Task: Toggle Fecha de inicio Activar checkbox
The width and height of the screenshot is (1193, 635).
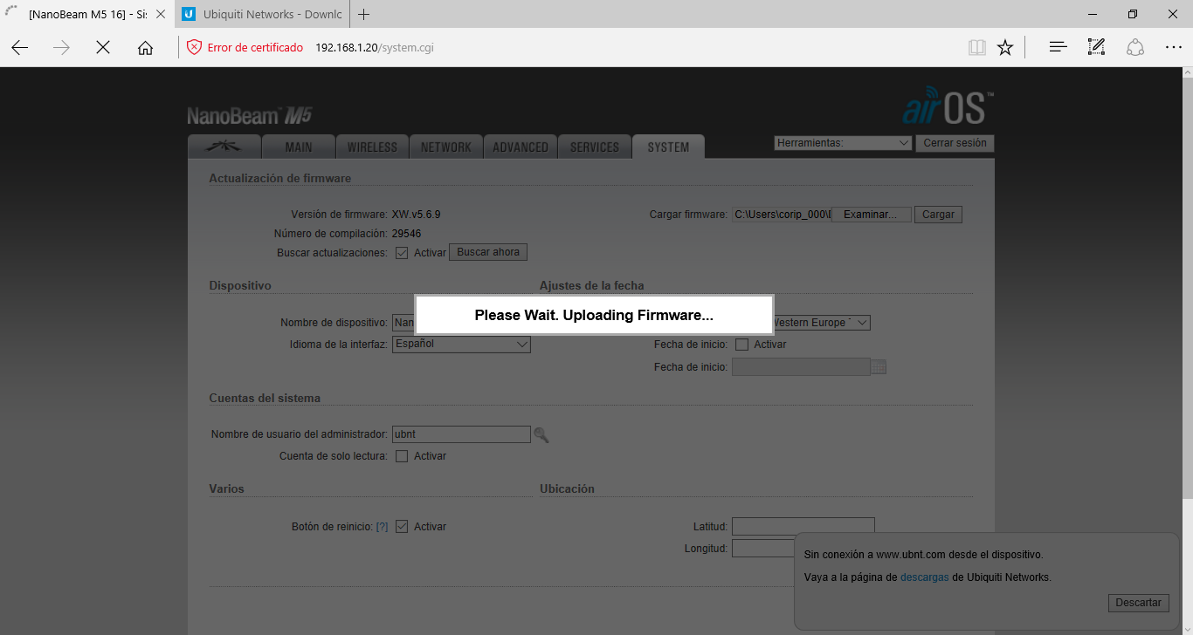Action: click(x=742, y=345)
